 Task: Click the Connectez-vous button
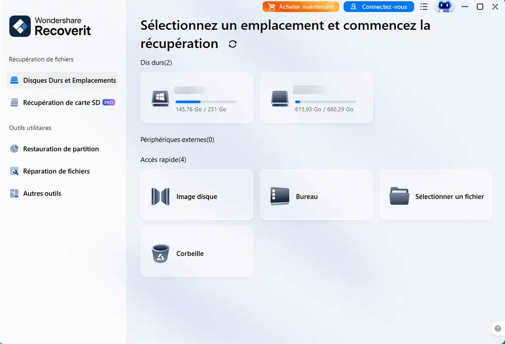click(379, 7)
